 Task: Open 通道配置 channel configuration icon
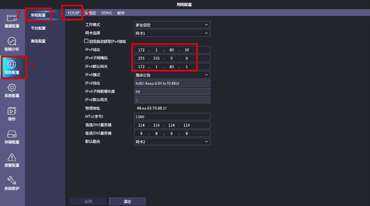coord(12,18)
